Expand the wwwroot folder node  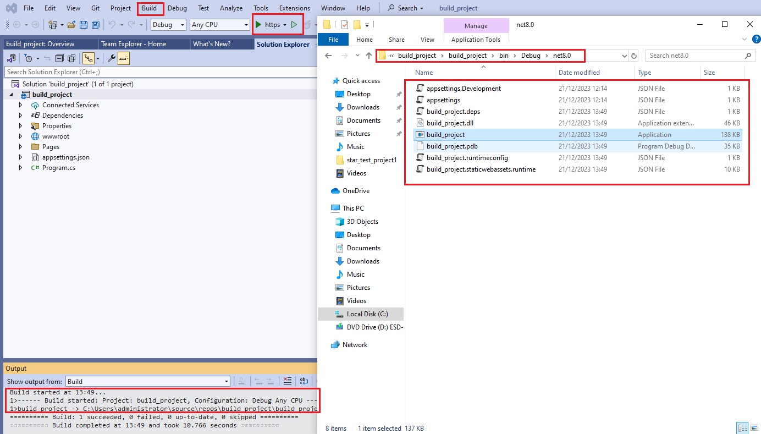(21, 136)
